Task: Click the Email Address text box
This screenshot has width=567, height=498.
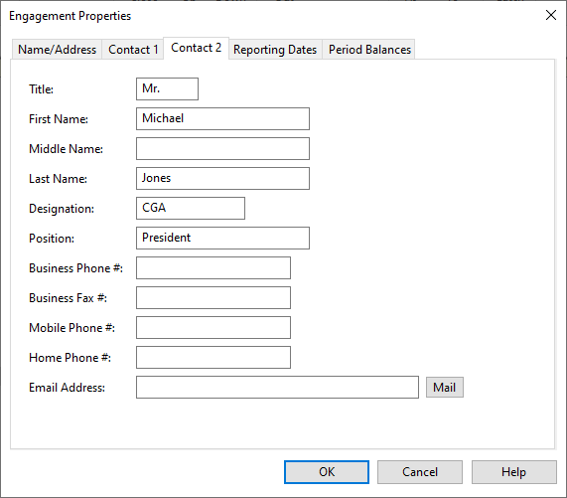Action: click(277, 388)
